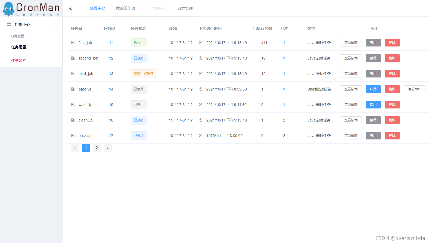
Task: Click 编辑shell for passive task
Action: tap(415, 89)
